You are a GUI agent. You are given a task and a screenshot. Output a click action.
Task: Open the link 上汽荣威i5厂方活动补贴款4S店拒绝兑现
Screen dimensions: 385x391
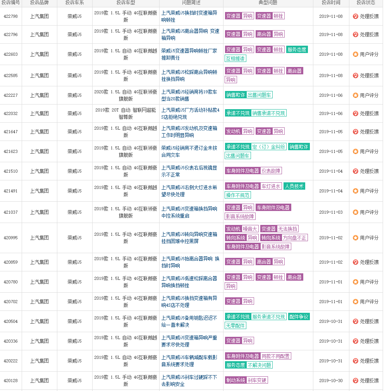(x=190, y=113)
